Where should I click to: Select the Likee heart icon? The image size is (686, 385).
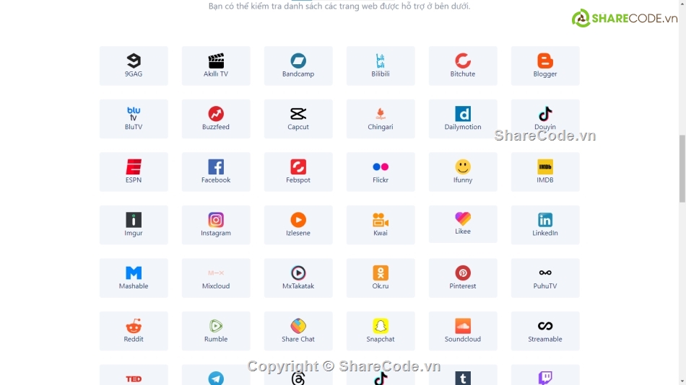pyautogui.click(x=462, y=218)
